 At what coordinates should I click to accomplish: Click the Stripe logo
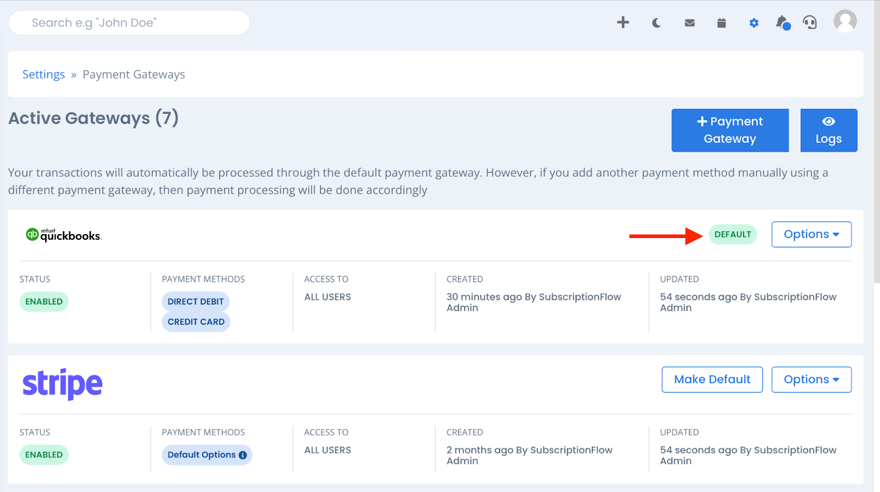62,384
